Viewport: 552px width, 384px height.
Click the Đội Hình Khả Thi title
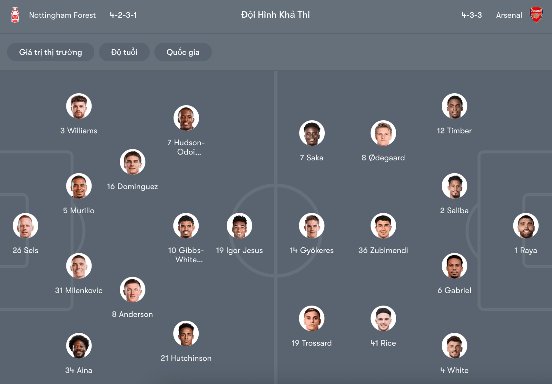click(x=275, y=15)
